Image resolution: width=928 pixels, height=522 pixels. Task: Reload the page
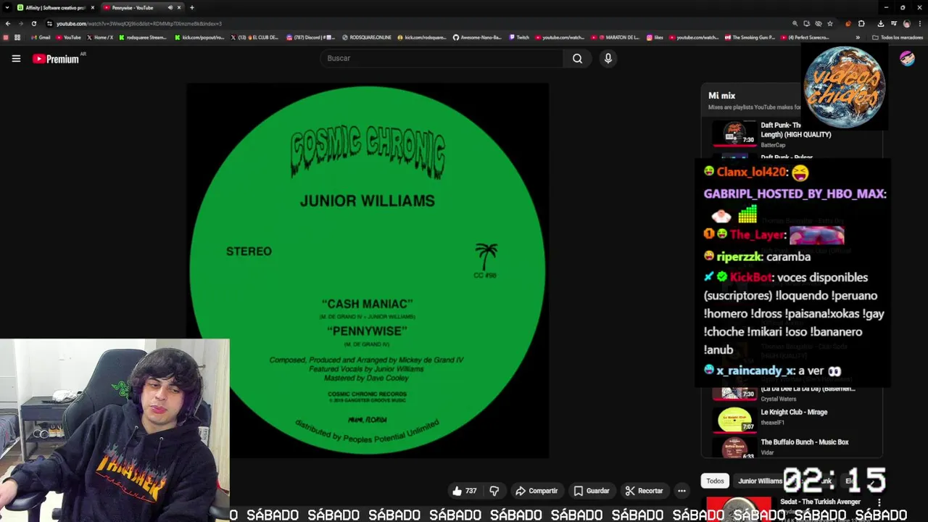pyautogui.click(x=33, y=23)
